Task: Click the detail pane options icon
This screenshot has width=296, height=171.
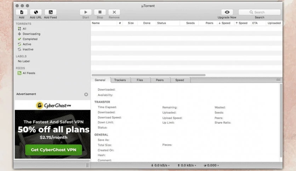Action: tap(278, 80)
